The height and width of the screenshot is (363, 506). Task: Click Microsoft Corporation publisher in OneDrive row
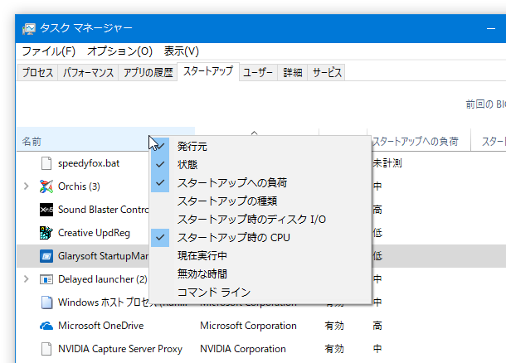[x=248, y=326]
